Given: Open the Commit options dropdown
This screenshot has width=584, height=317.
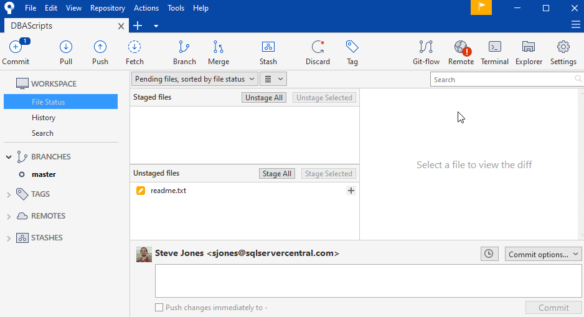Looking at the screenshot, I should 543,254.
